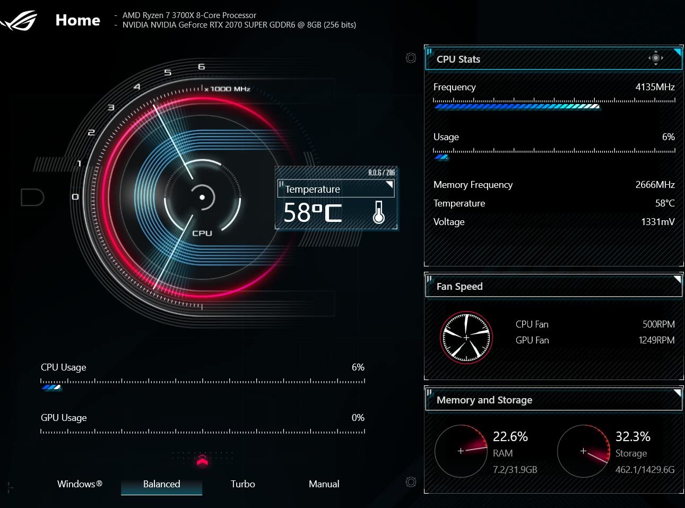
Task: Choose the Manual operating mode
Action: point(324,484)
